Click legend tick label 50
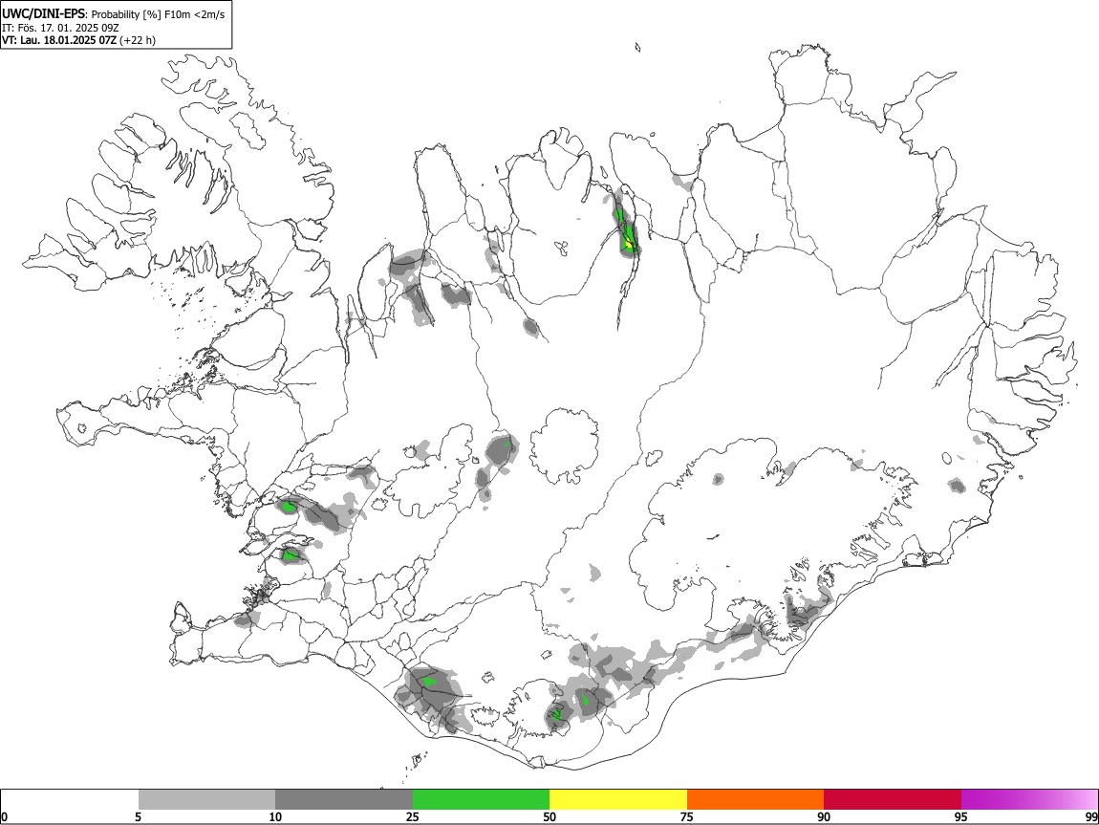1099x825 pixels. point(549,816)
